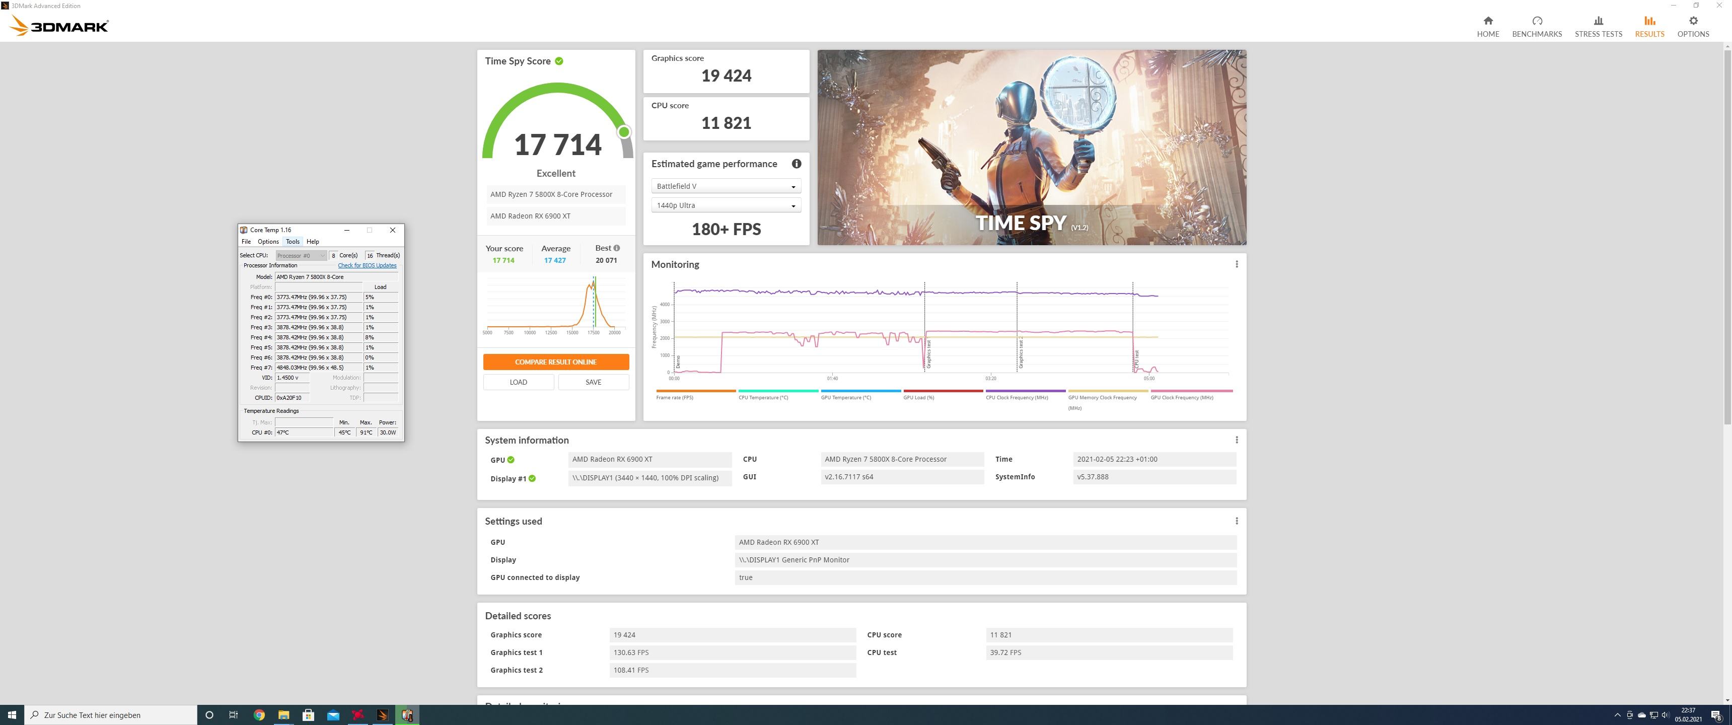Open the STRESS TESTS tab
The image size is (1732, 725).
tap(1598, 27)
